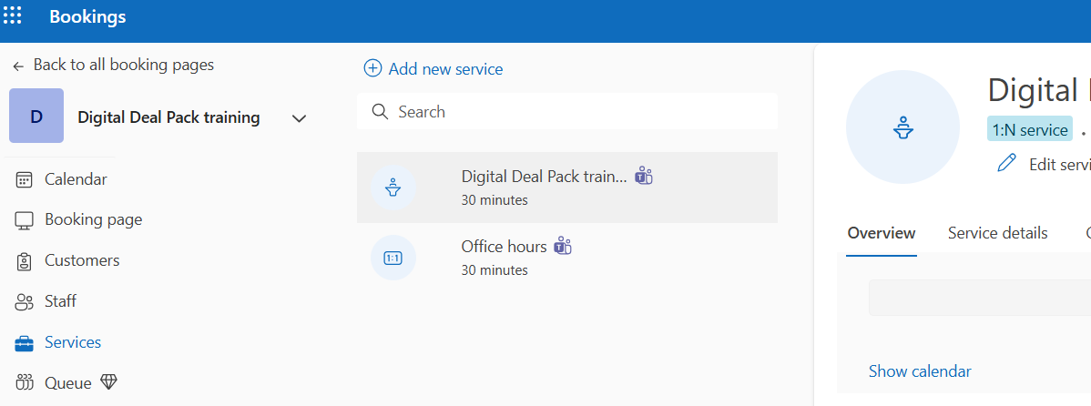1091x406 pixels.
Task: Click the Add new service link
Action: coord(445,69)
